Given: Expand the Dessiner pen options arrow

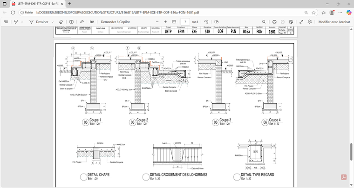Looking at the screenshot, I should (x=53, y=22).
